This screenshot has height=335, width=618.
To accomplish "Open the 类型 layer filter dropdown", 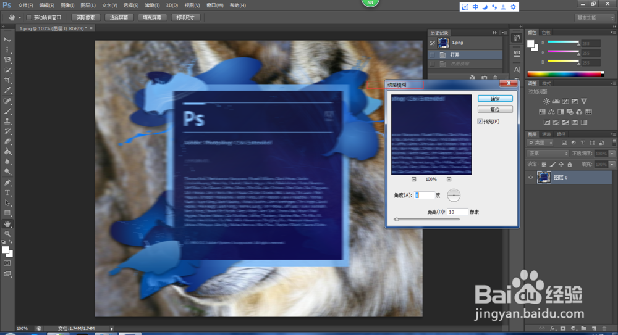I will click(x=540, y=143).
